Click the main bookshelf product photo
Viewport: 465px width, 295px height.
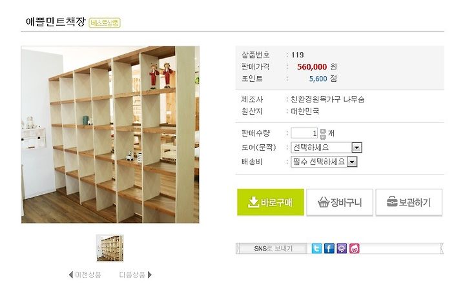coord(110,135)
